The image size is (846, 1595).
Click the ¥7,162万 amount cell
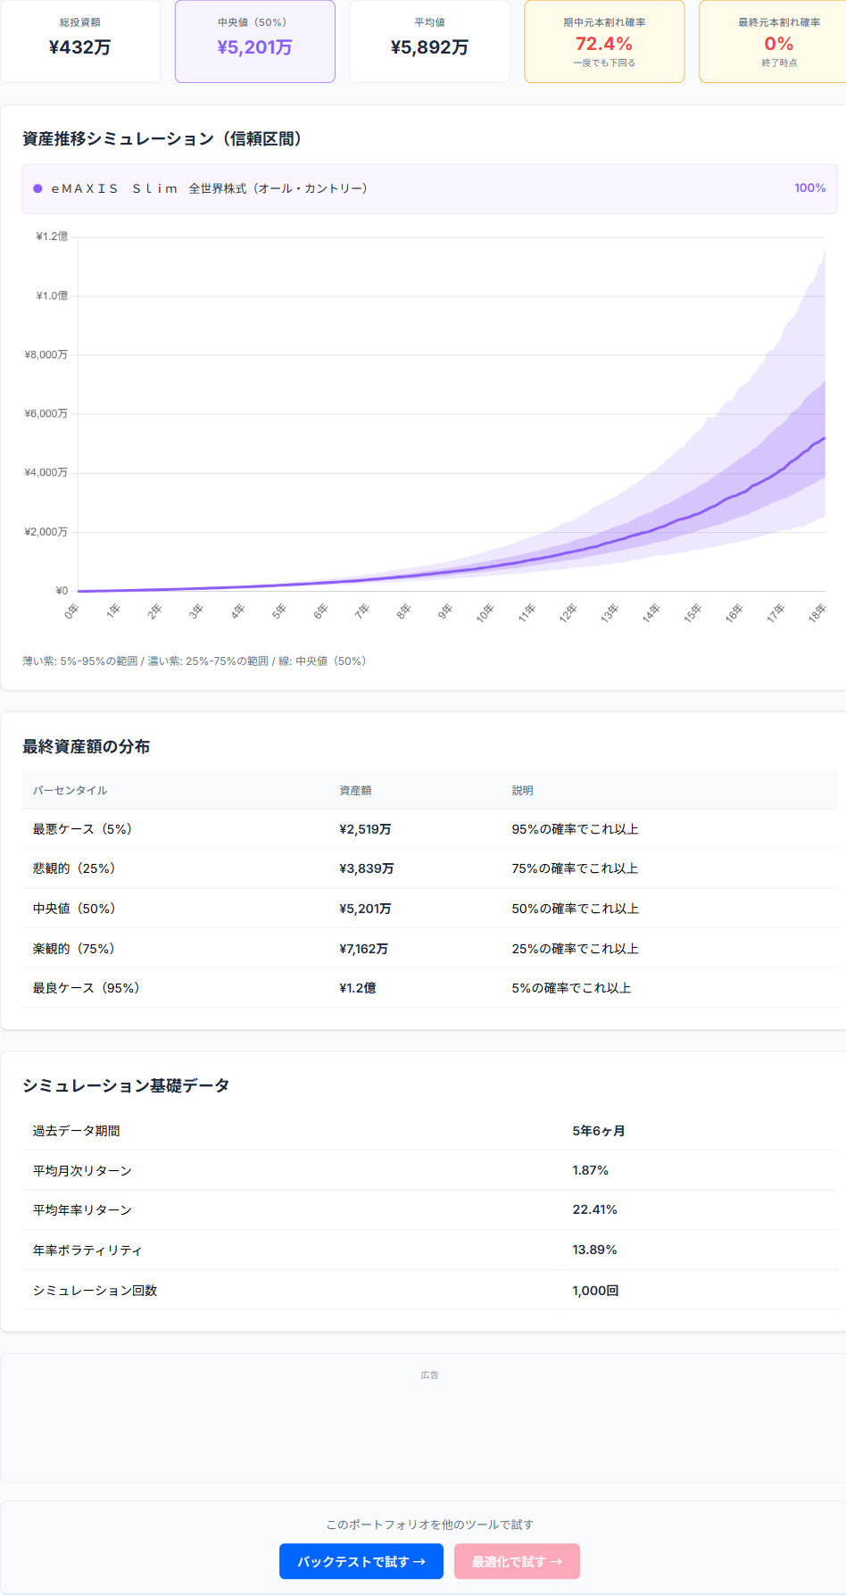[364, 948]
